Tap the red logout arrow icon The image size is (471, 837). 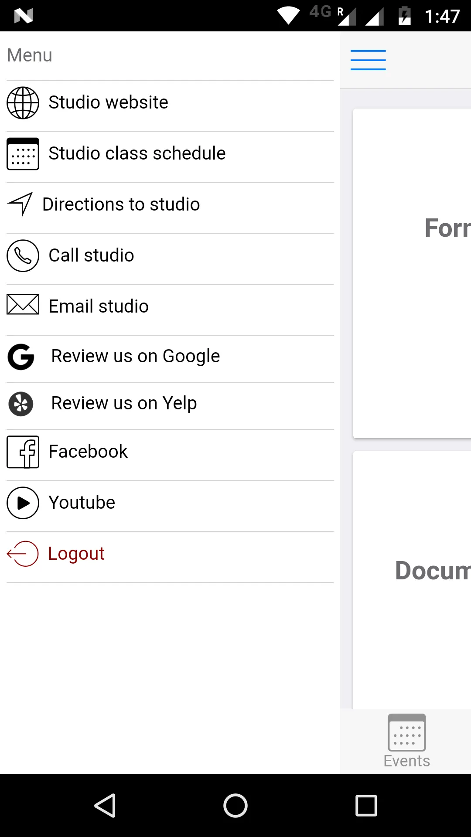pos(23,554)
